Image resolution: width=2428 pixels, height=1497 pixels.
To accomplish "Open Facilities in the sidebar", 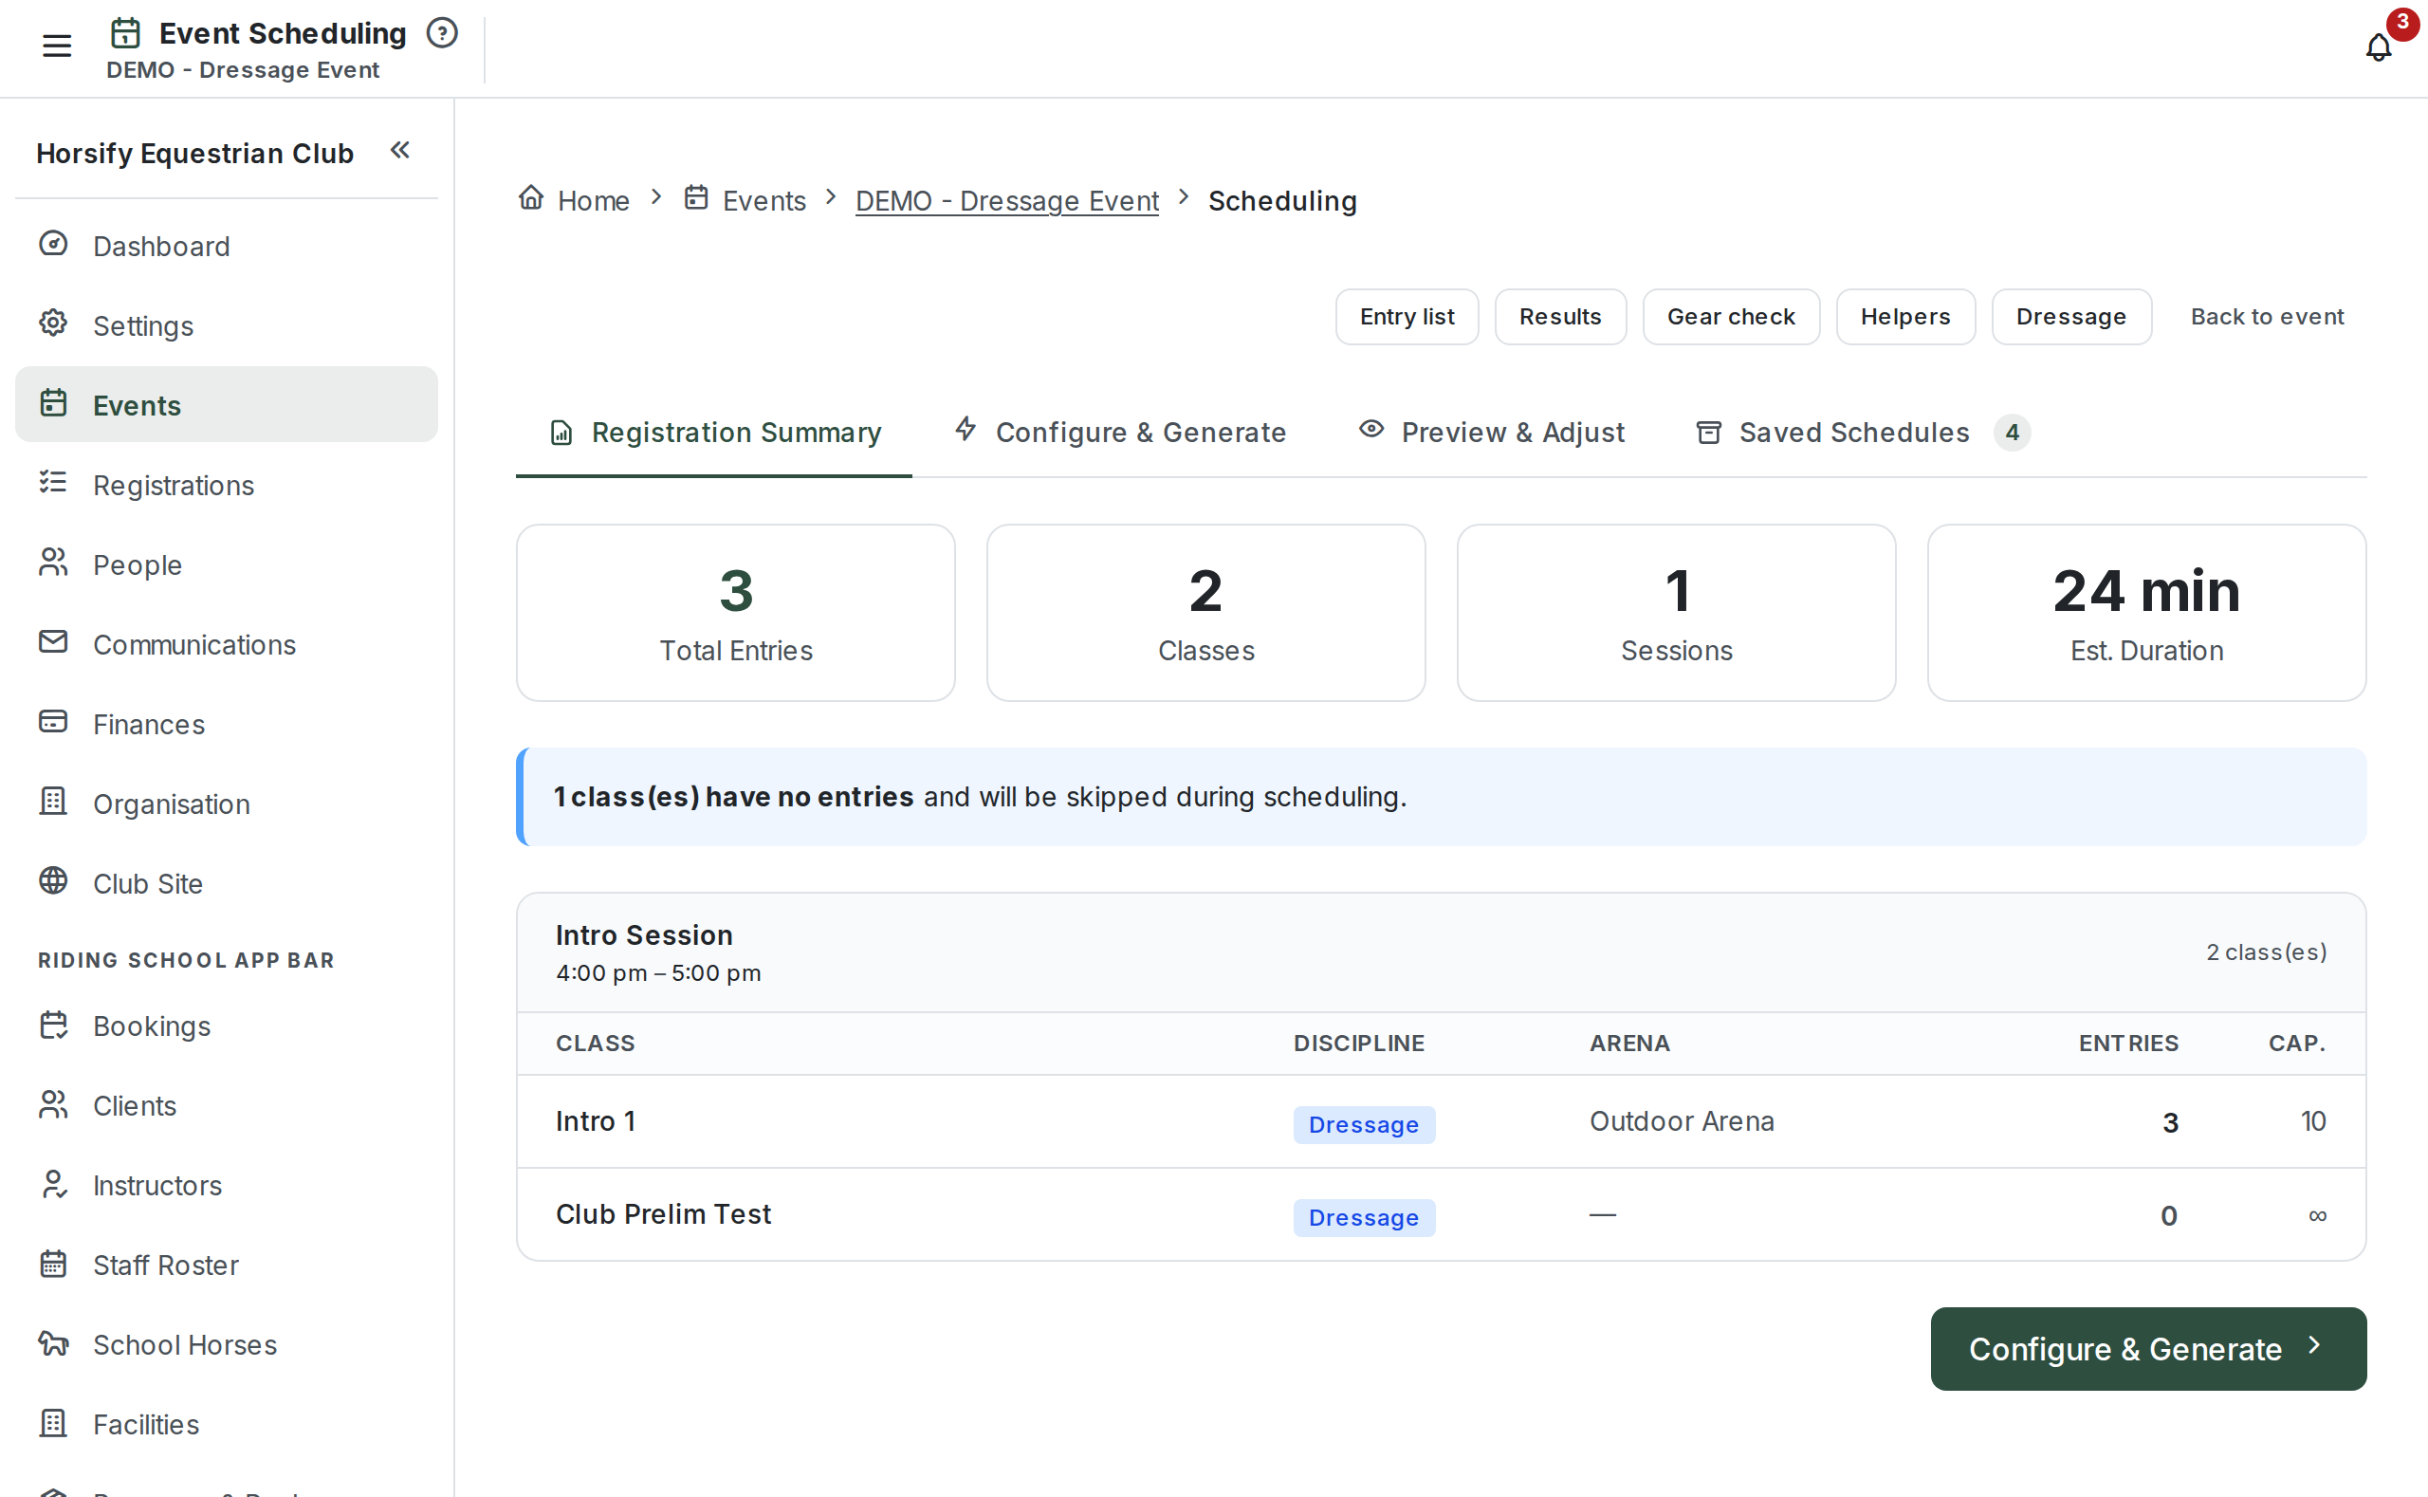I will click(227, 1424).
